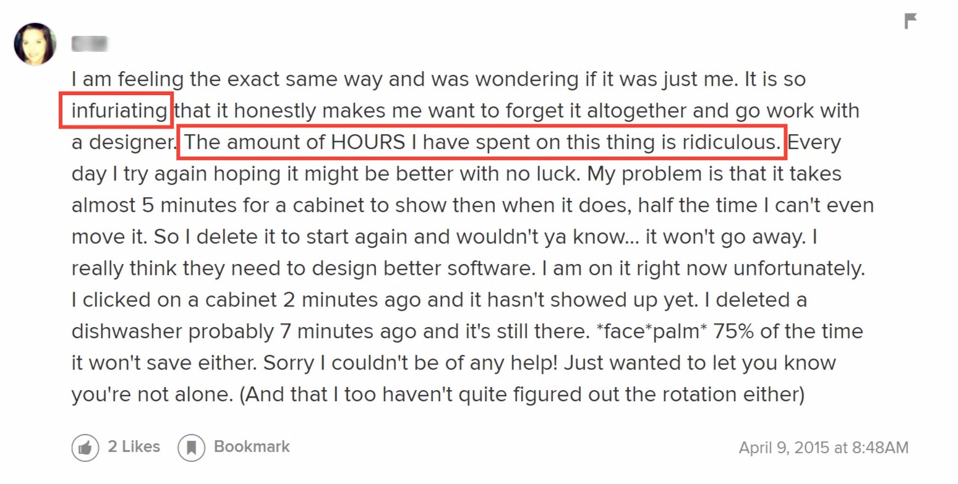Image resolution: width=958 pixels, height=484 pixels.
Task: Click the thumbs-up like icon
Action: (x=85, y=447)
